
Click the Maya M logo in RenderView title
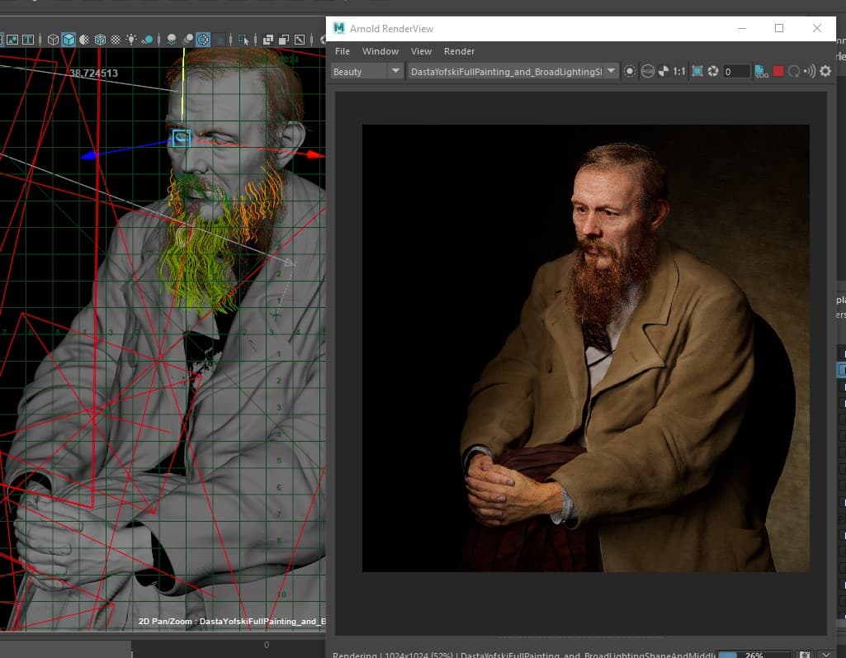point(339,28)
